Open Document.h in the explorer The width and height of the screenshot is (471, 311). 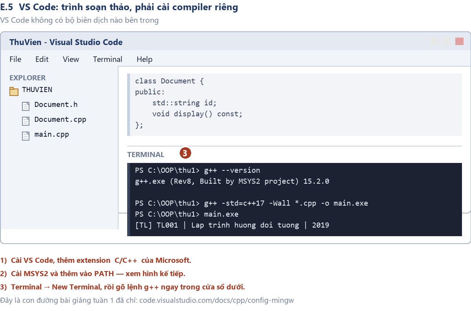pyautogui.click(x=56, y=105)
